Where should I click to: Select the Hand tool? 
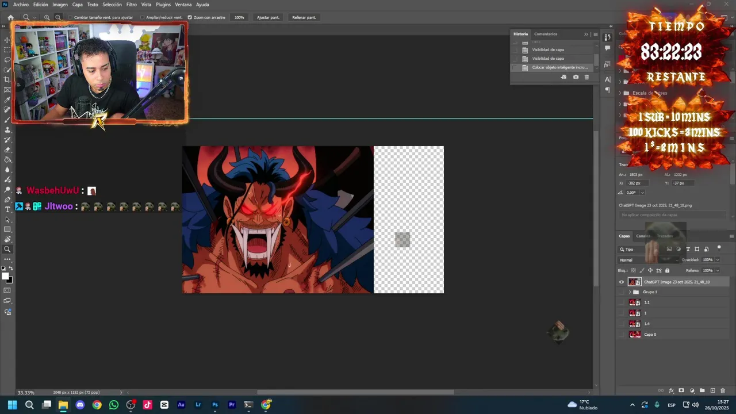7,239
